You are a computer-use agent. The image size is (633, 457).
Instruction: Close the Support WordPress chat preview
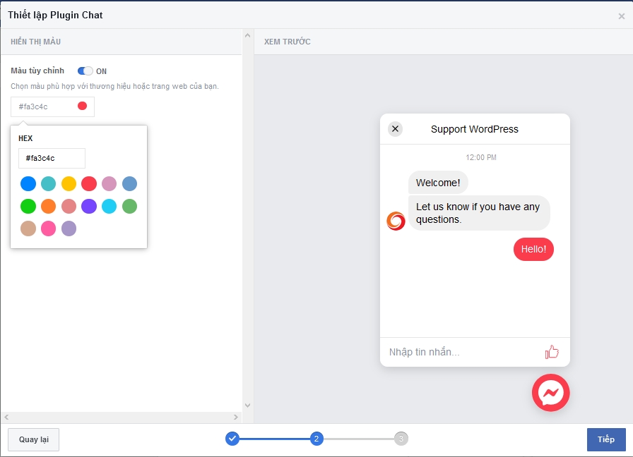(395, 128)
